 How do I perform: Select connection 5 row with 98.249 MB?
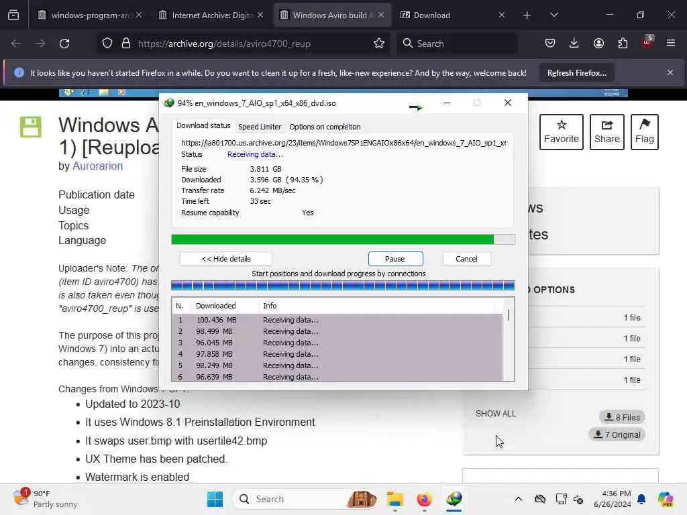(337, 365)
